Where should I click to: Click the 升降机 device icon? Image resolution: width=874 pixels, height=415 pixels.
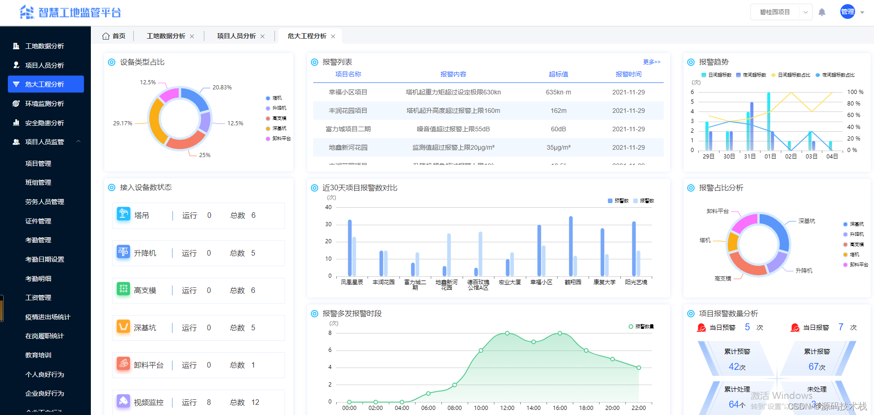(124, 251)
